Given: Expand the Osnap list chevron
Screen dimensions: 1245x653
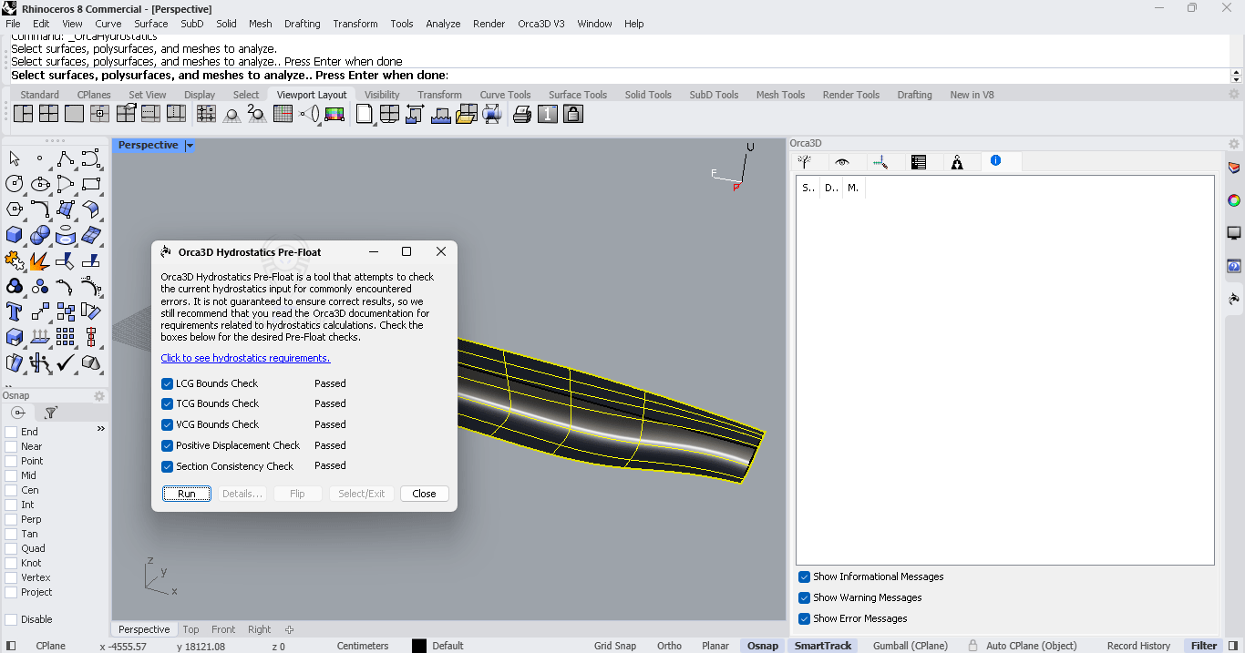Looking at the screenshot, I should [100, 429].
